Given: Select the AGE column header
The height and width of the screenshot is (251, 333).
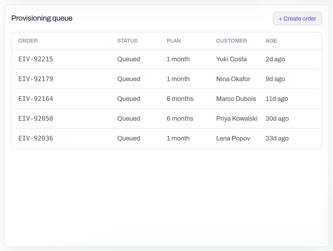Looking at the screenshot, I should pos(271,41).
